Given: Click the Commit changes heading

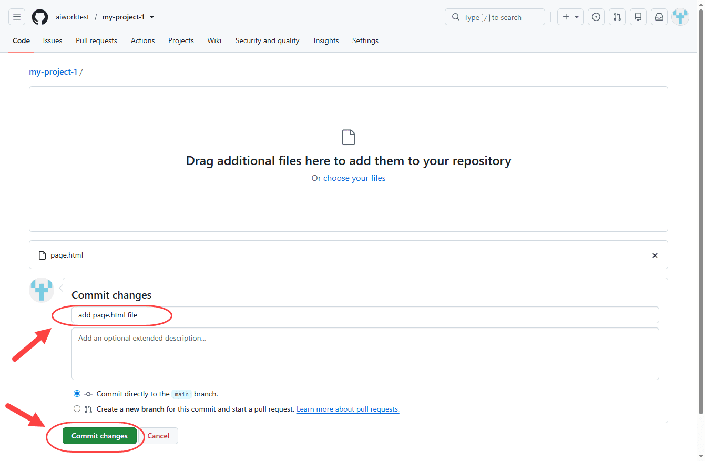Looking at the screenshot, I should click(111, 295).
